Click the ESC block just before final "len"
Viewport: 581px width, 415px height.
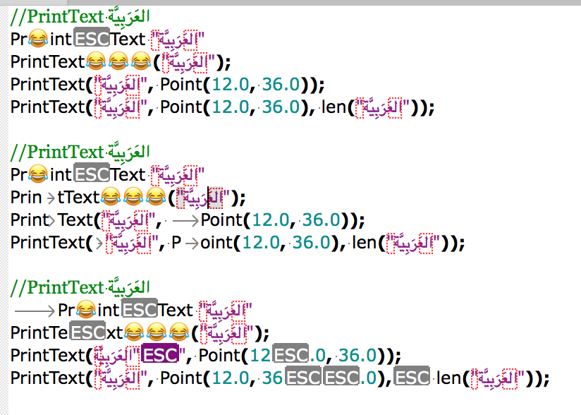412,378
